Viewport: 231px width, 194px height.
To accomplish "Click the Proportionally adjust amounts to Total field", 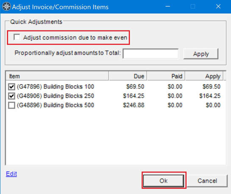I will click(x=150, y=54).
